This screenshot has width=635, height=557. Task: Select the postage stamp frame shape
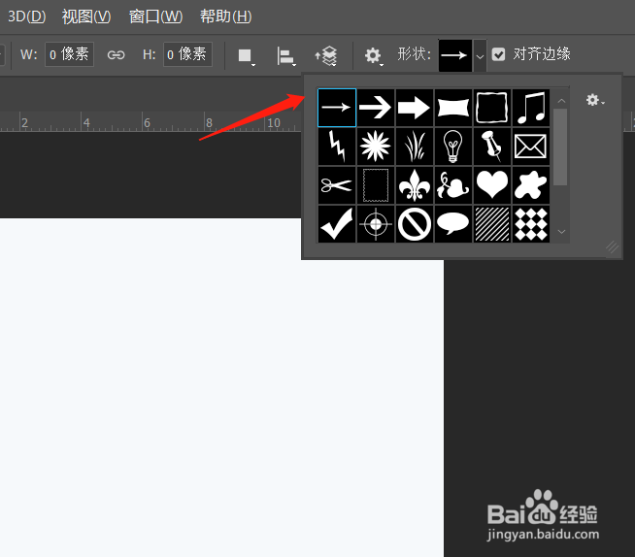pyautogui.click(x=376, y=185)
